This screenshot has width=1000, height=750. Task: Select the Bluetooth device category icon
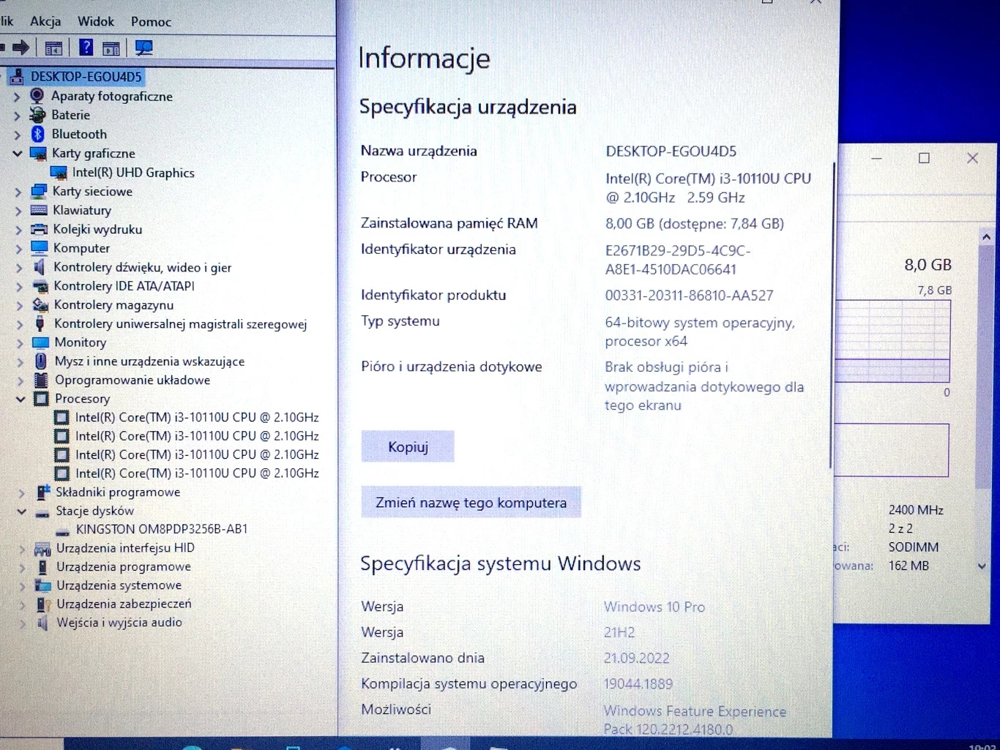(x=38, y=134)
